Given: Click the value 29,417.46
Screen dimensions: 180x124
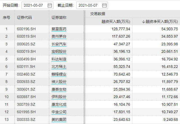Looking at the screenshot, I should pyautogui.click(x=122, y=97).
